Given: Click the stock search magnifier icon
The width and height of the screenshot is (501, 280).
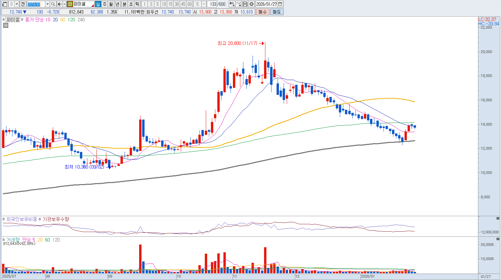Looking at the screenshot, I should click(53, 4).
